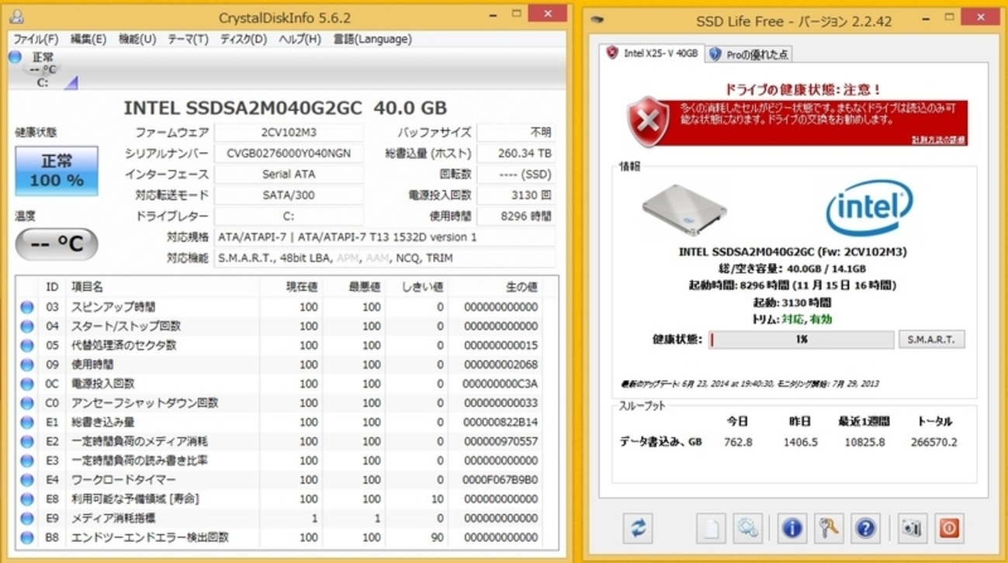This screenshot has height=563, width=1008.
Task: Click the status dot for 使用時間 attribute row
Action: tap(27, 364)
